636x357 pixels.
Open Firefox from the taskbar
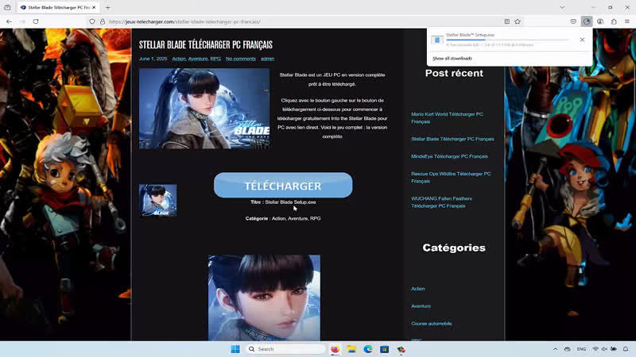click(x=335, y=349)
